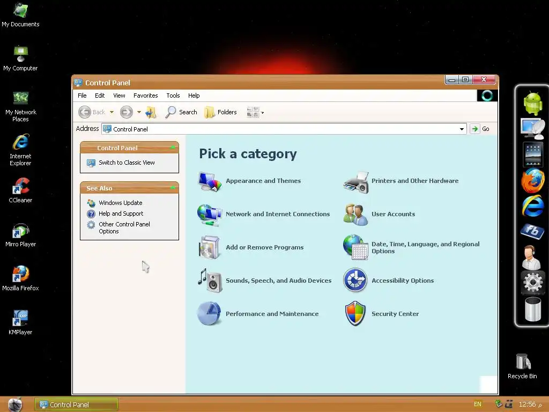Collapse the See Also side pane section
This screenshot has width=549, height=412.
(x=173, y=188)
